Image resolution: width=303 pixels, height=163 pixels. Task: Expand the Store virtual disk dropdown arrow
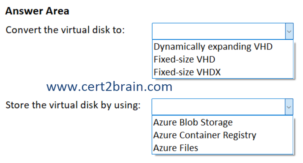click(289, 107)
